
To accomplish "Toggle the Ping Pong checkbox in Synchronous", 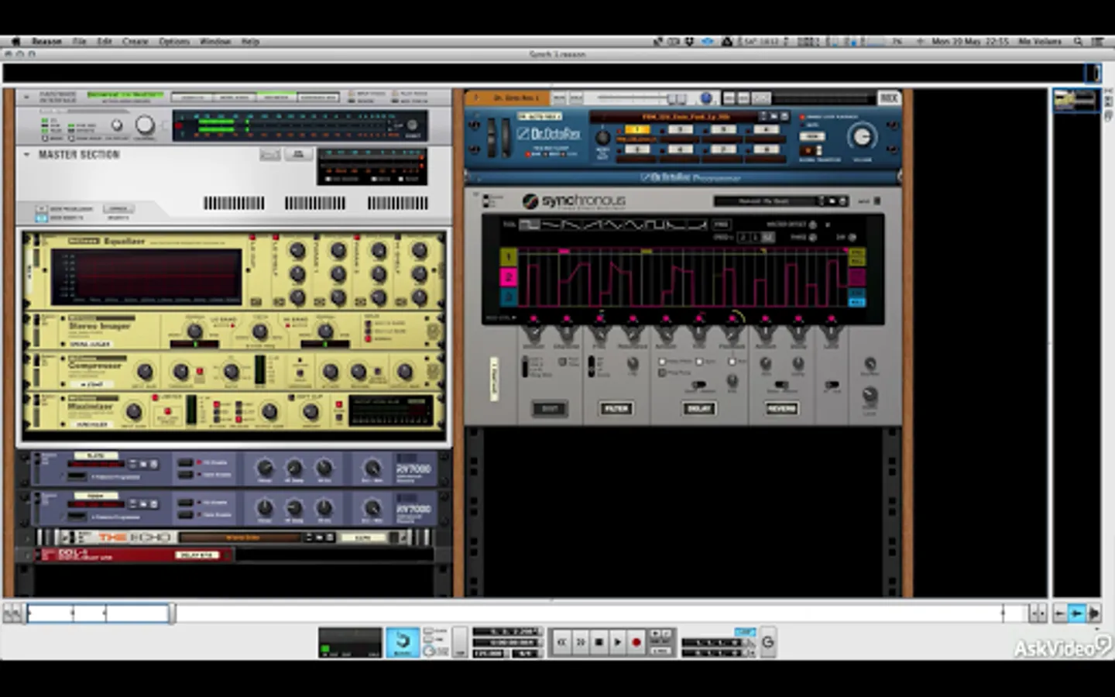I will click(x=664, y=373).
